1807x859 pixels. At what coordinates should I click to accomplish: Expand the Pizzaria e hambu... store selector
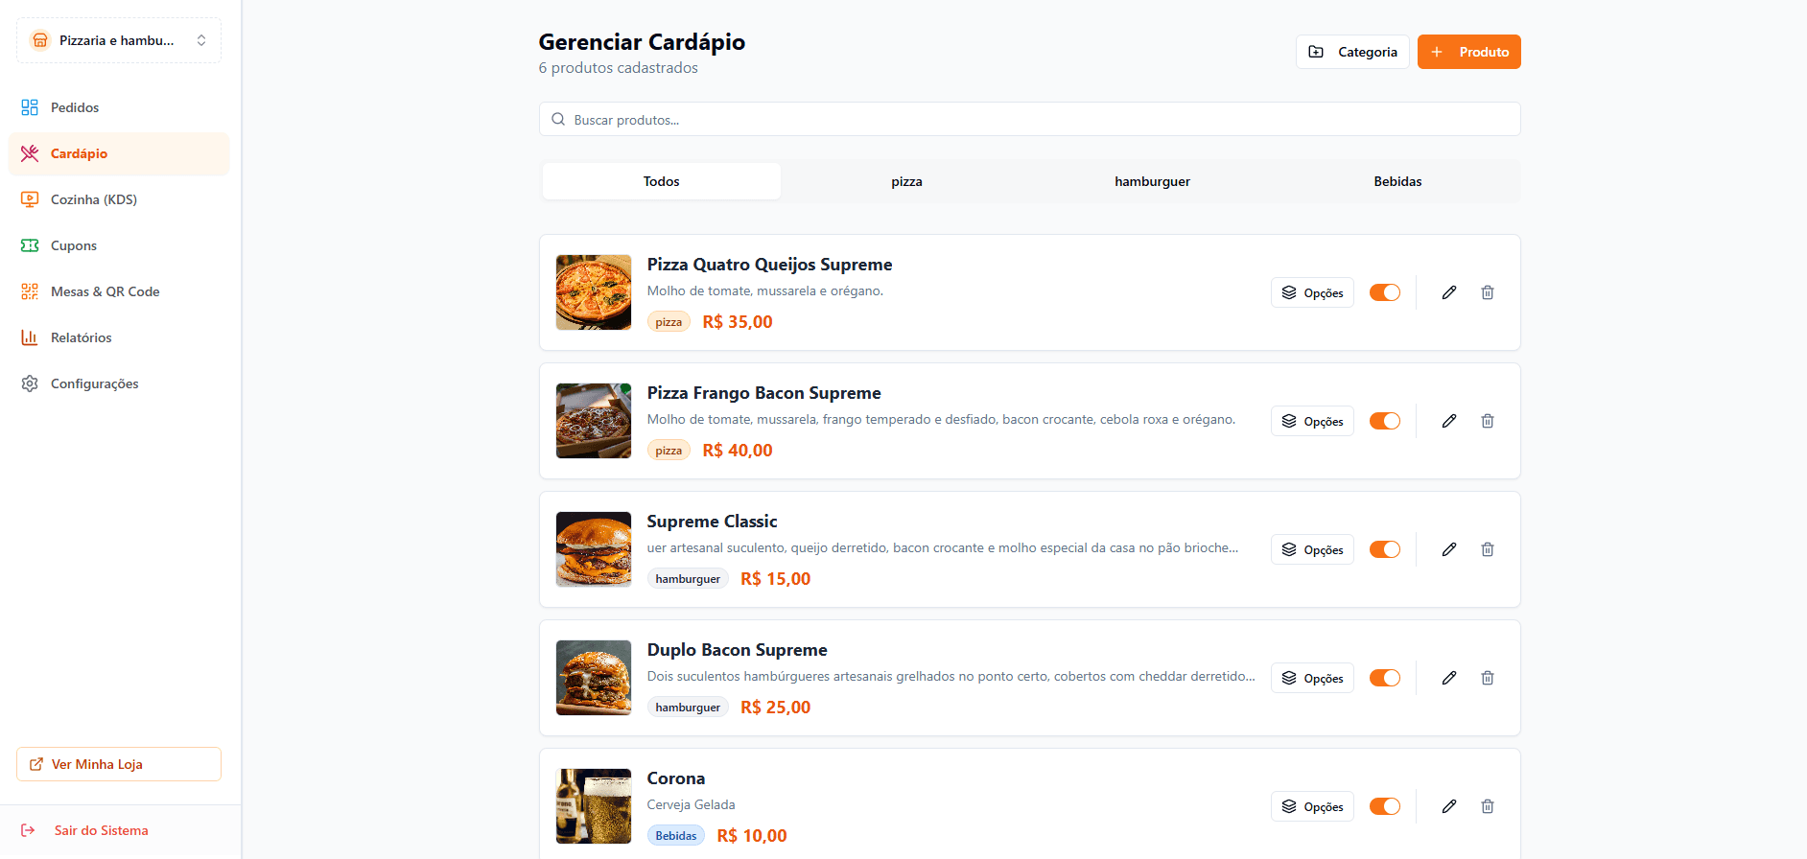tap(119, 40)
